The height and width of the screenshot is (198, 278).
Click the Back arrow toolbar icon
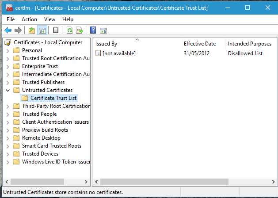[x=8, y=30]
